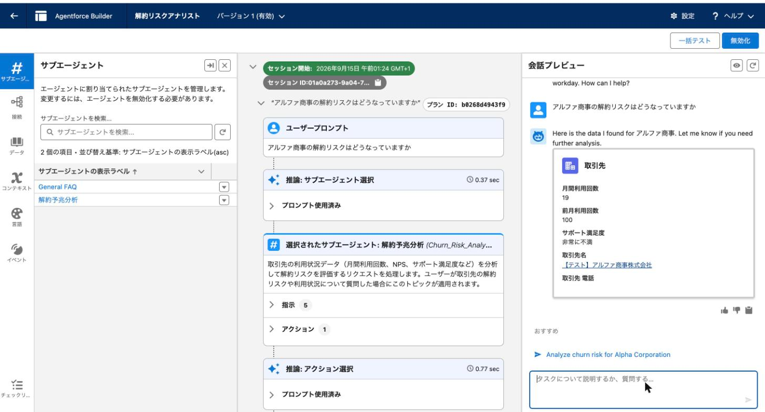
Task: Give thumbs down to the response
Action: 737,310
